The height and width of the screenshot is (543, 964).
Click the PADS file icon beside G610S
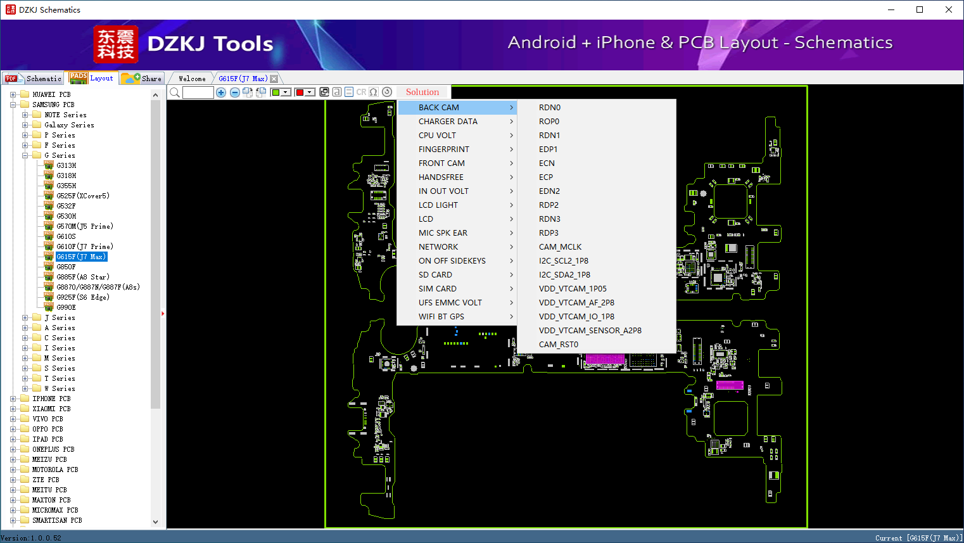tap(49, 236)
